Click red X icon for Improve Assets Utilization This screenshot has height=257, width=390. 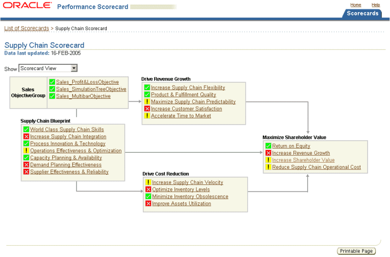pyautogui.click(x=148, y=203)
